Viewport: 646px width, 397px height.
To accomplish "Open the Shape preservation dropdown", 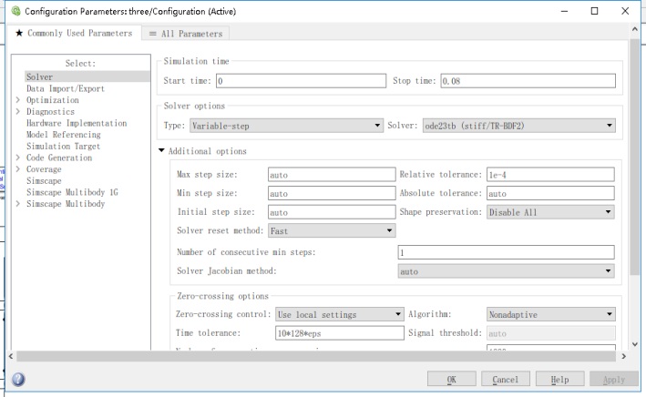I will [550, 212].
